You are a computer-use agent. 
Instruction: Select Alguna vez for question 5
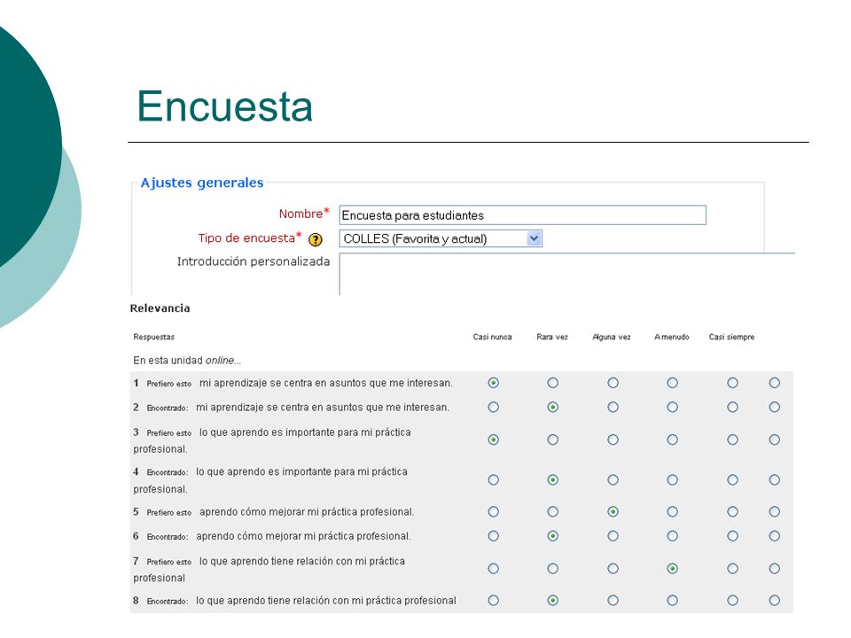point(613,511)
